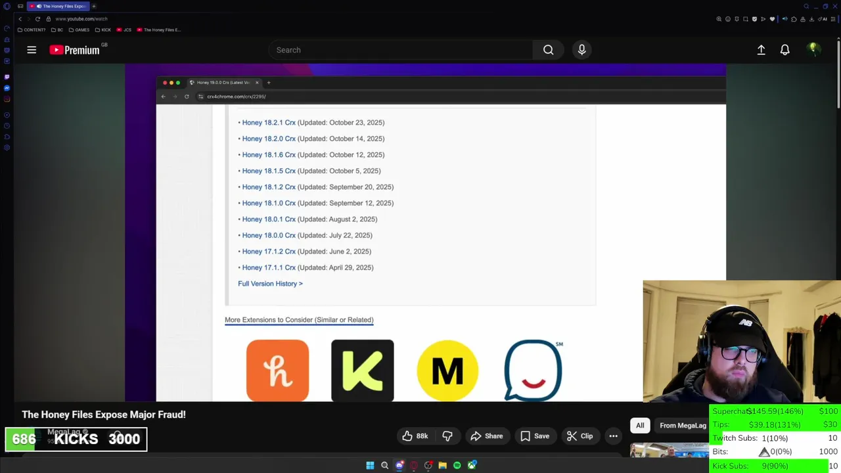Open the YouTube upload/create icon
The width and height of the screenshot is (841, 473).
click(761, 50)
